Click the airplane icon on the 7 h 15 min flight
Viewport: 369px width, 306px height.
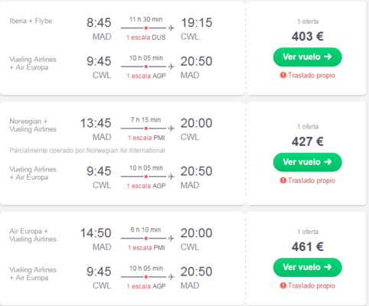click(x=171, y=129)
